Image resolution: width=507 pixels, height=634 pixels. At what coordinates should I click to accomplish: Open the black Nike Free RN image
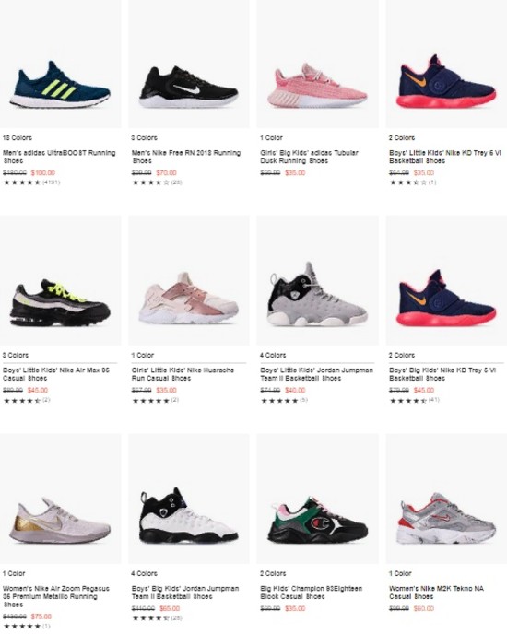click(x=189, y=64)
